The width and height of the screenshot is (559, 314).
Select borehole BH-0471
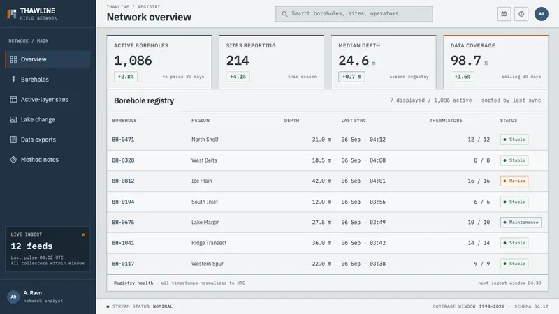pyautogui.click(x=123, y=140)
